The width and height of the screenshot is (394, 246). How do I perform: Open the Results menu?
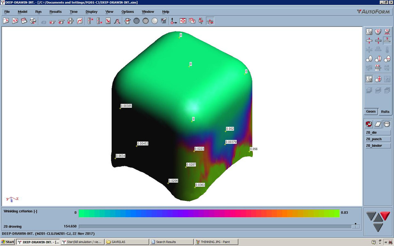(x=55, y=11)
